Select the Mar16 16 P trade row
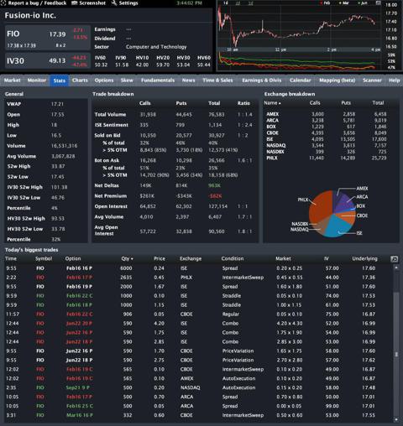The height and width of the screenshot is (426, 403). tap(199, 415)
